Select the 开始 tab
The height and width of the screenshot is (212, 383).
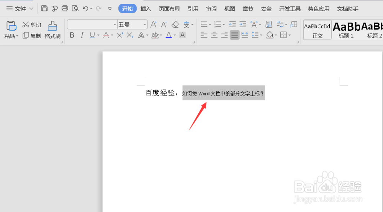pyautogui.click(x=127, y=8)
